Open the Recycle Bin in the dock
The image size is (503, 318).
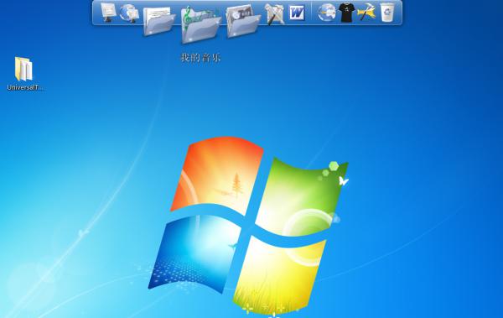387,13
